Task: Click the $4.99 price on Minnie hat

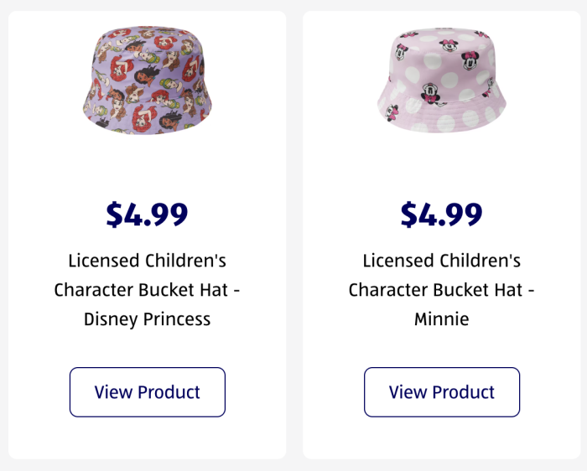Action: pos(442,215)
